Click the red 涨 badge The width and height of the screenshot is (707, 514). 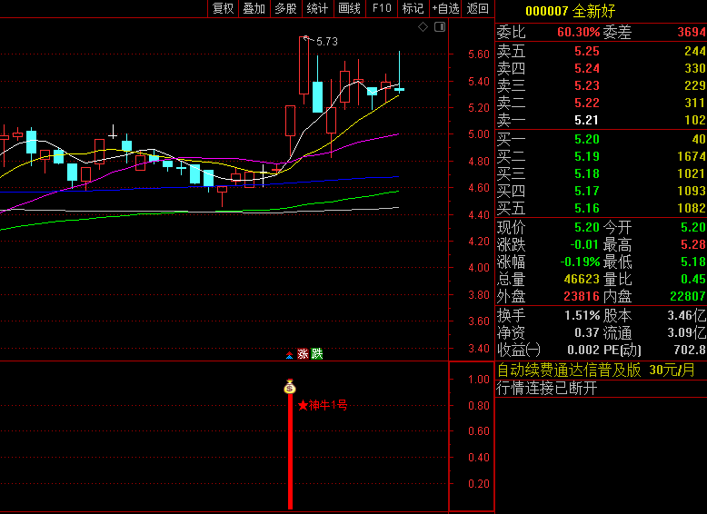coord(303,354)
